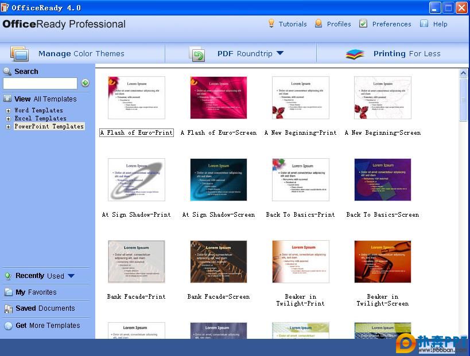
Task: Click the Search magnifier icon
Action: (7, 71)
